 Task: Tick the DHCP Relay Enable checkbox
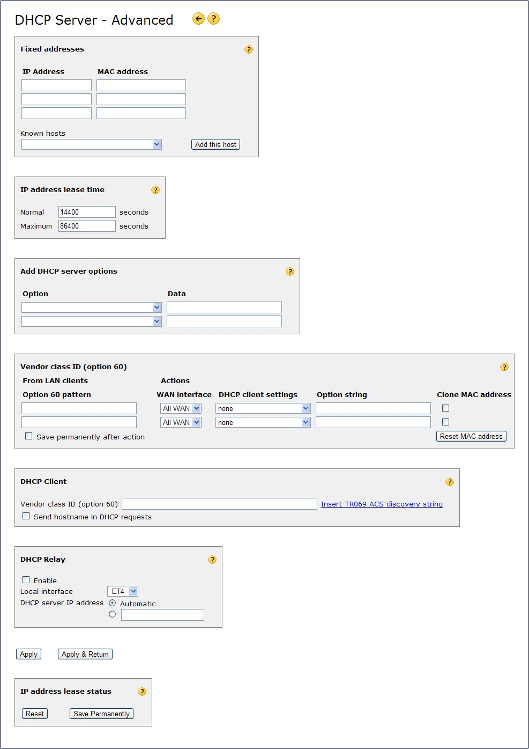(x=26, y=580)
